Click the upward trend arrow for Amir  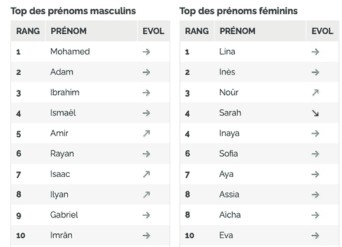click(146, 133)
